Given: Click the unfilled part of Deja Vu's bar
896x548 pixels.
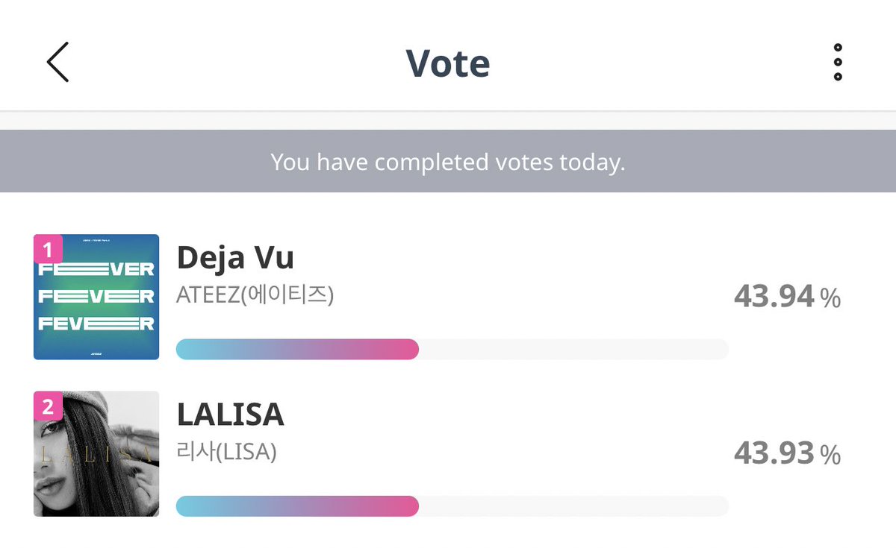Looking at the screenshot, I should coord(573,349).
